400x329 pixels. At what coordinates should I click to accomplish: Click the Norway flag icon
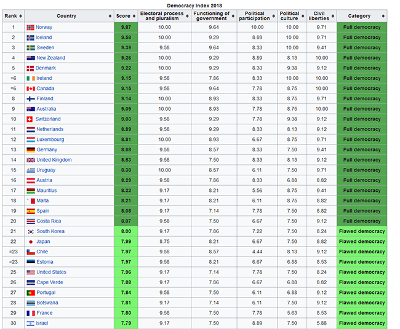[30, 28]
